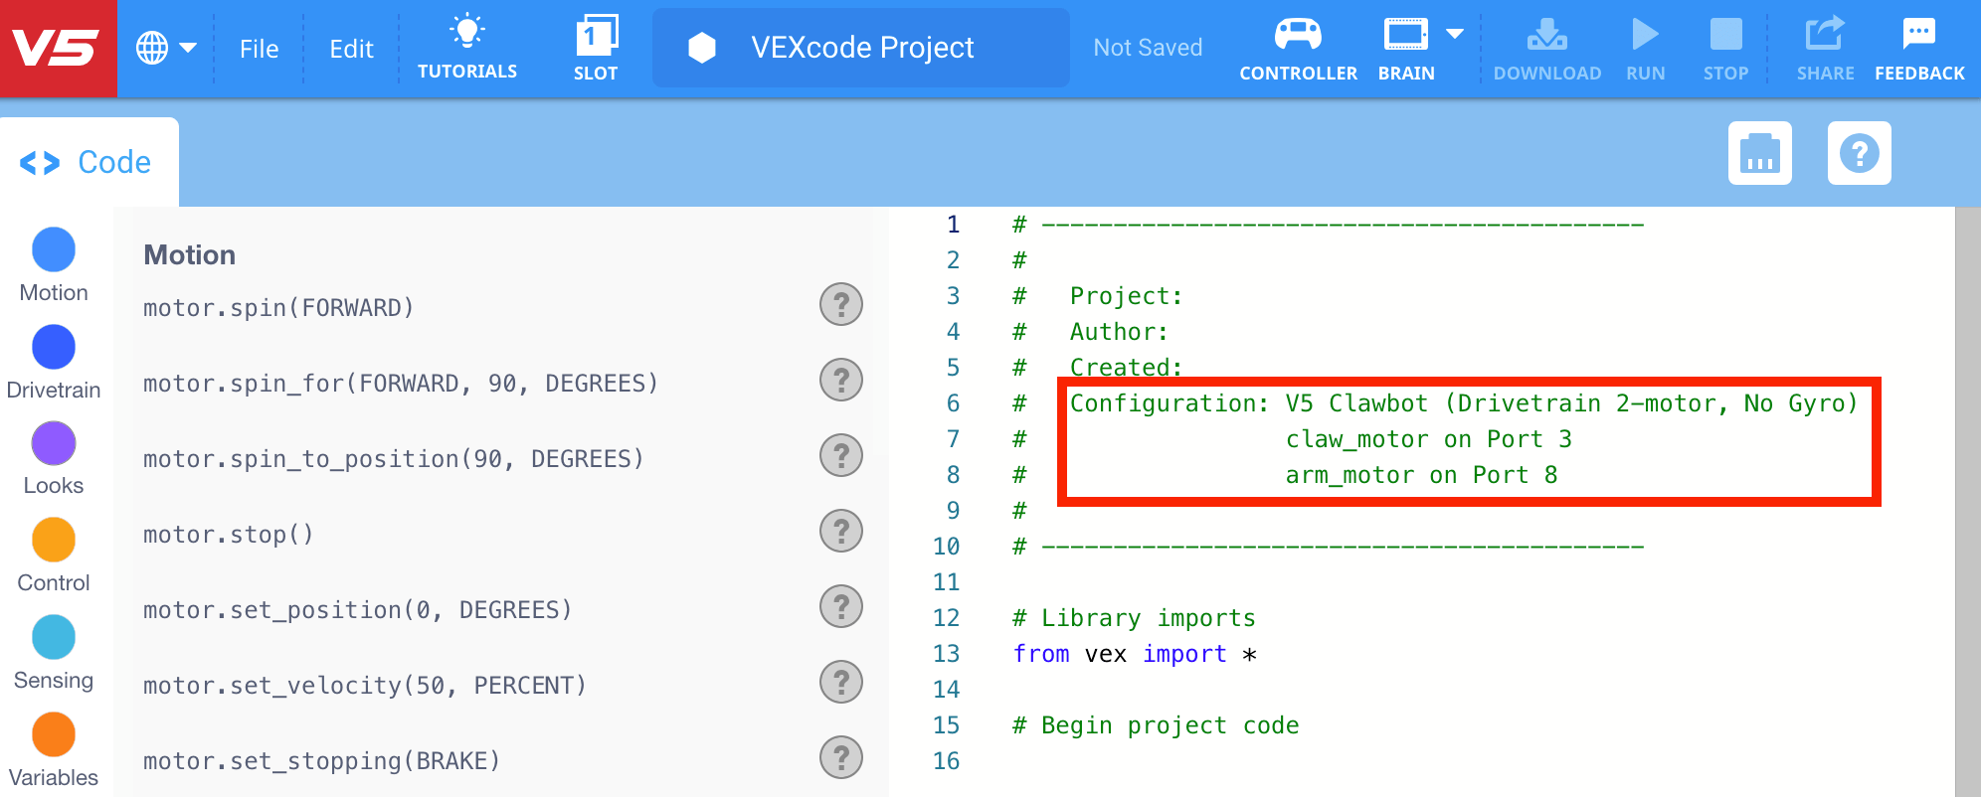Show help for motor.spin_to_position
The width and height of the screenshot is (1981, 797).
(x=841, y=455)
